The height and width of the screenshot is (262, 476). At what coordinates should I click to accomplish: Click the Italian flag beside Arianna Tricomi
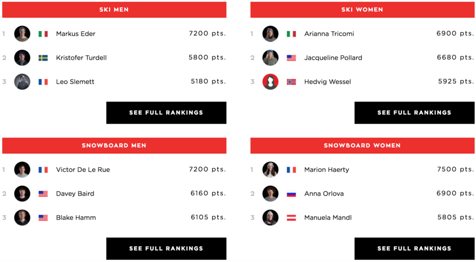tap(292, 34)
